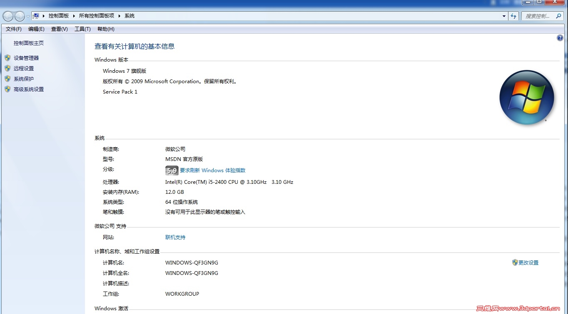Open 高级系统设置 from the sidebar
This screenshot has height=314, width=568.
pyautogui.click(x=29, y=89)
